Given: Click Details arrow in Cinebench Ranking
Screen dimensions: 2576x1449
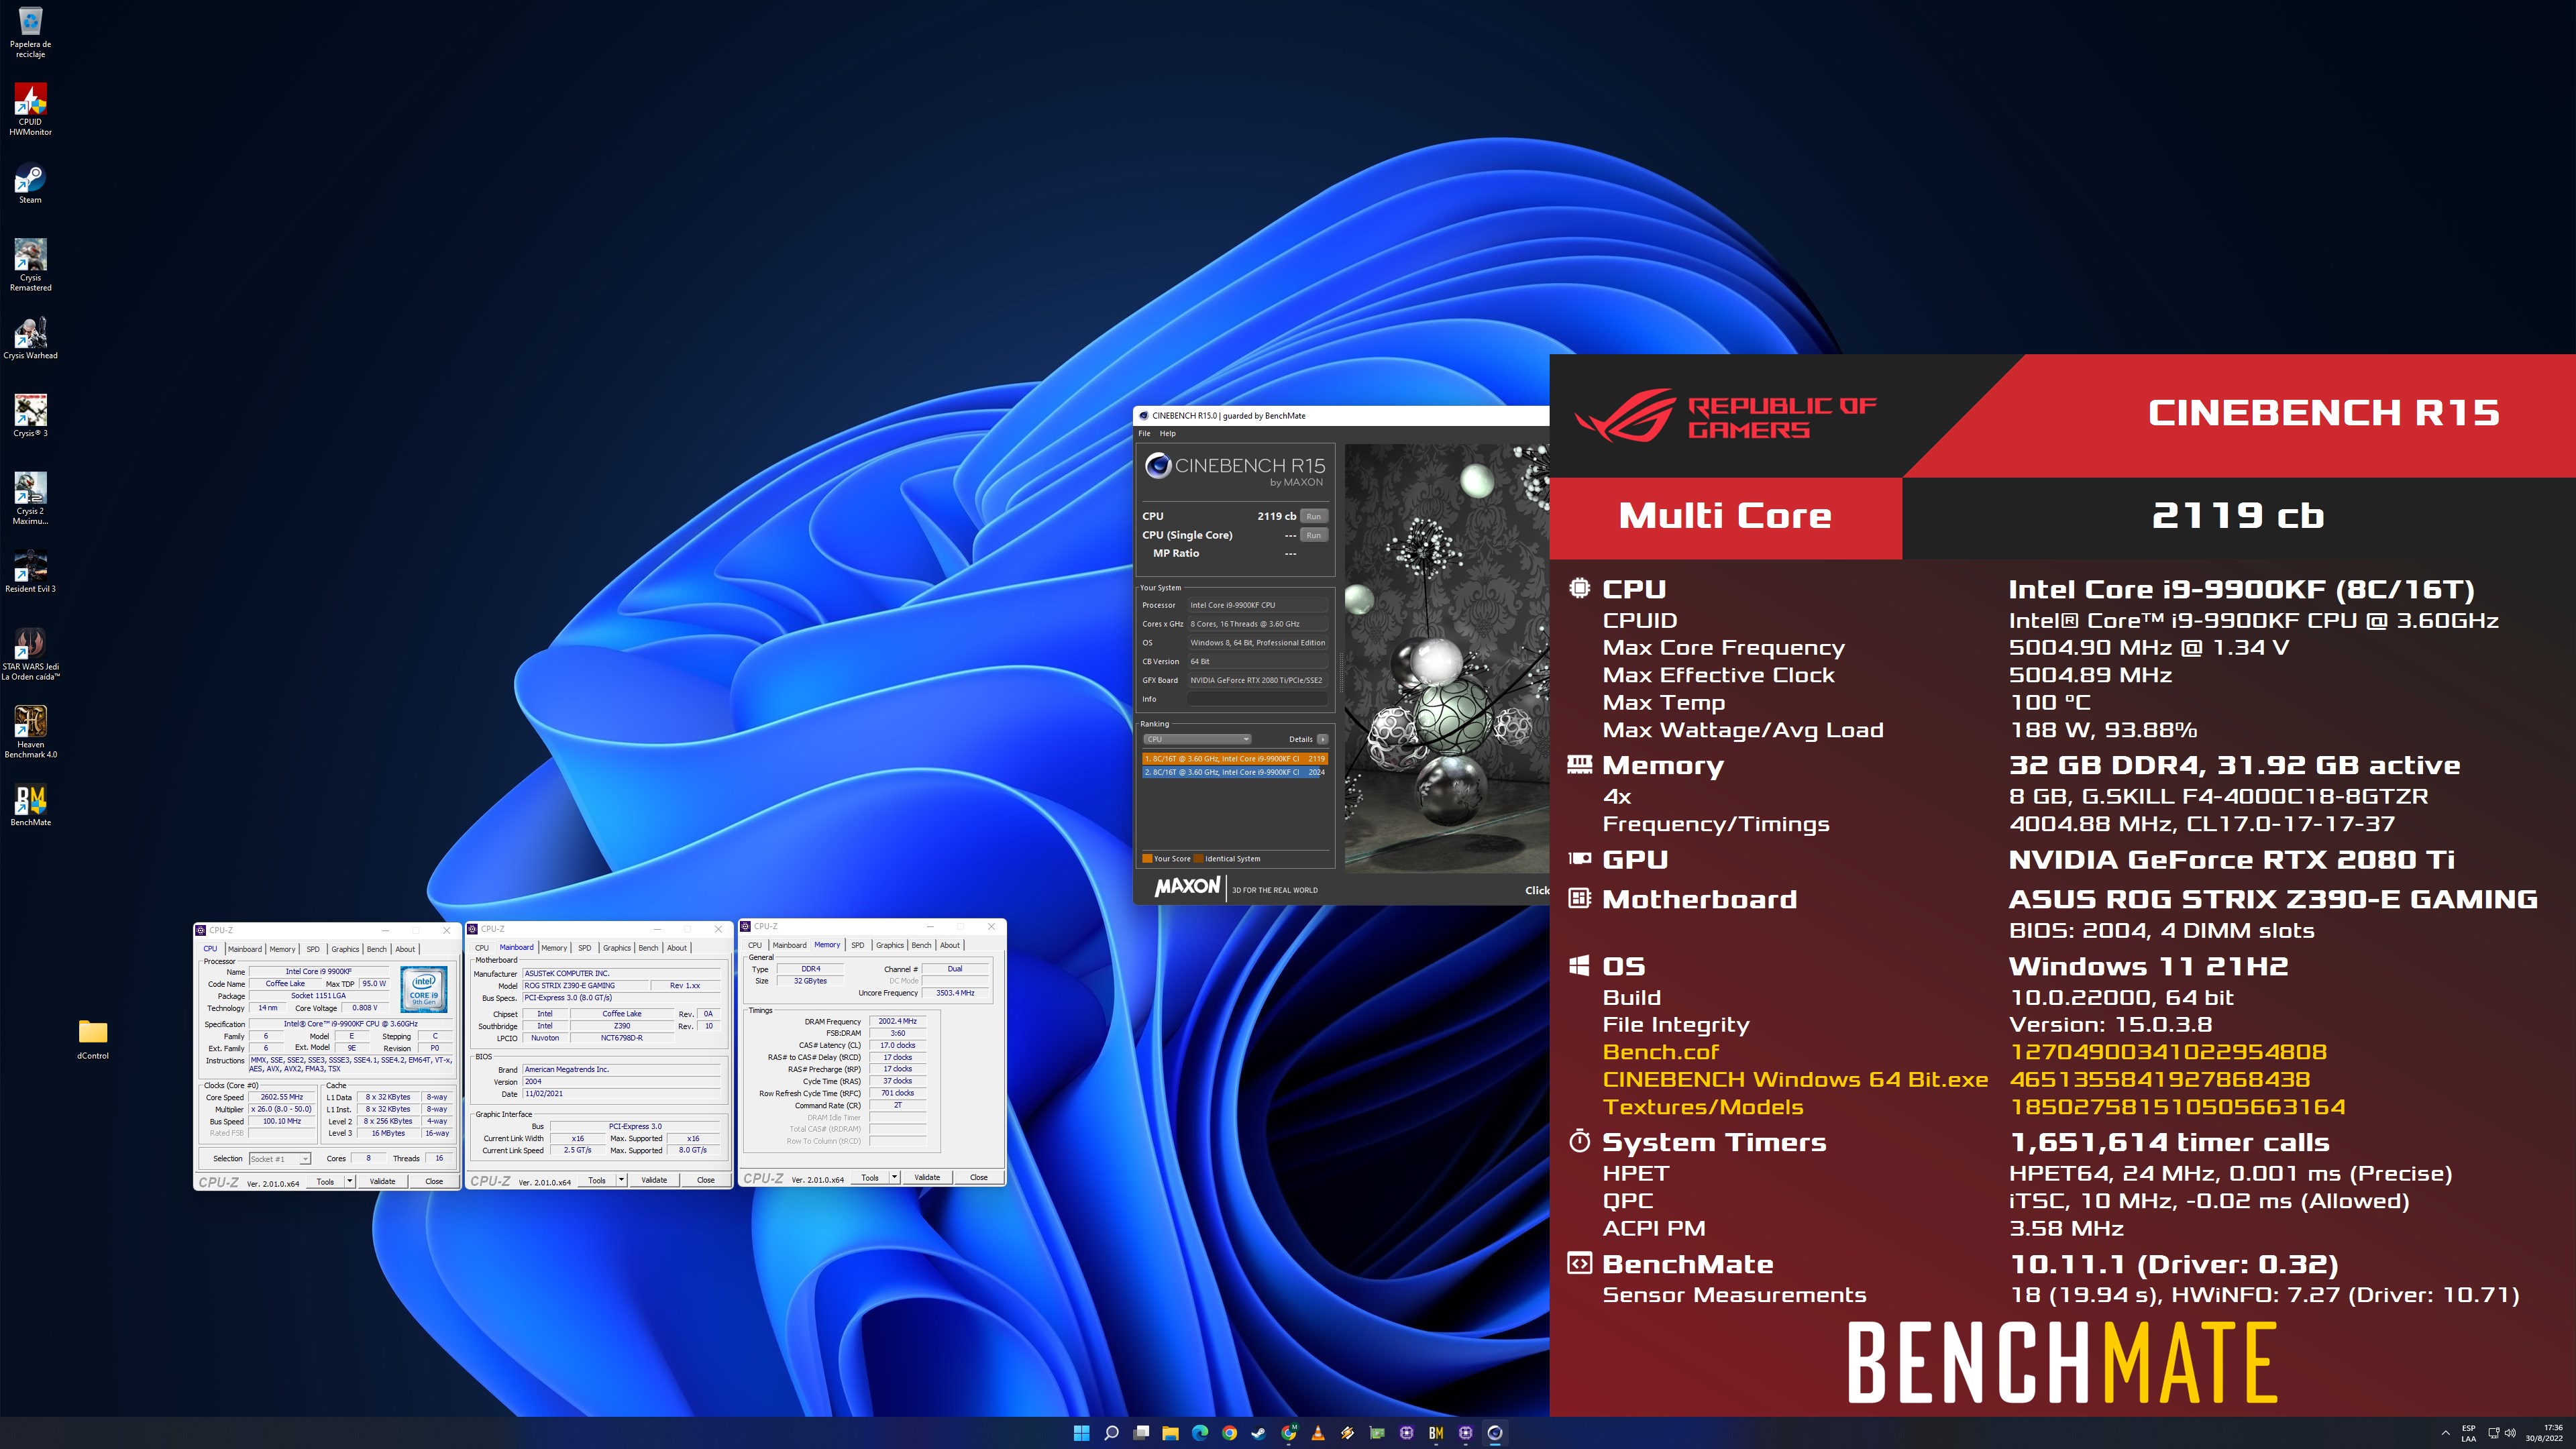Looking at the screenshot, I should (x=1322, y=739).
